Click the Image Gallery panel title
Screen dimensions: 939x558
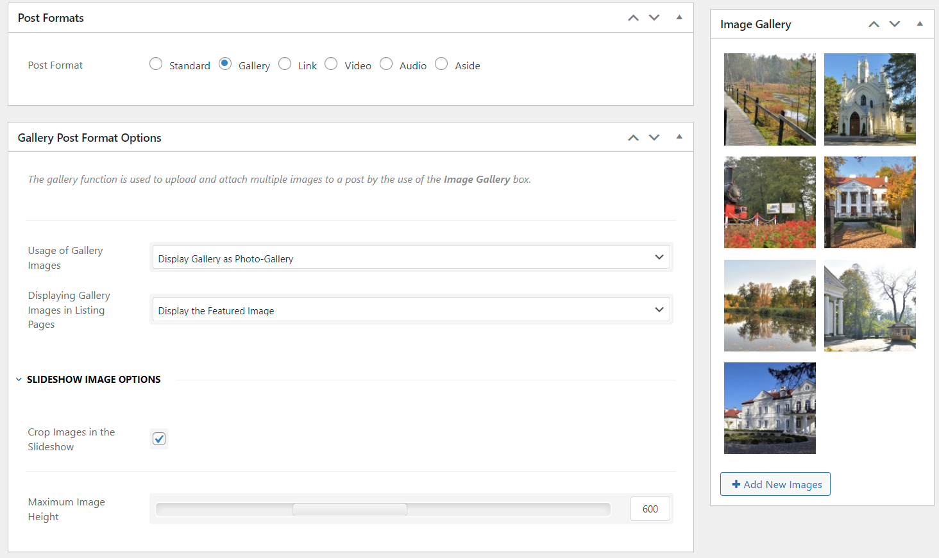point(756,24)
